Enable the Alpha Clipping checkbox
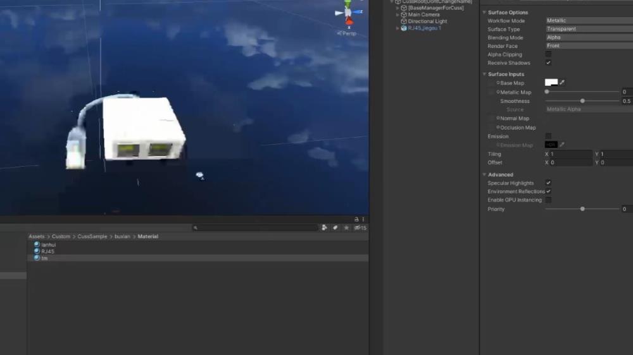Screen dimensions: 633x355 coord(548,54)
